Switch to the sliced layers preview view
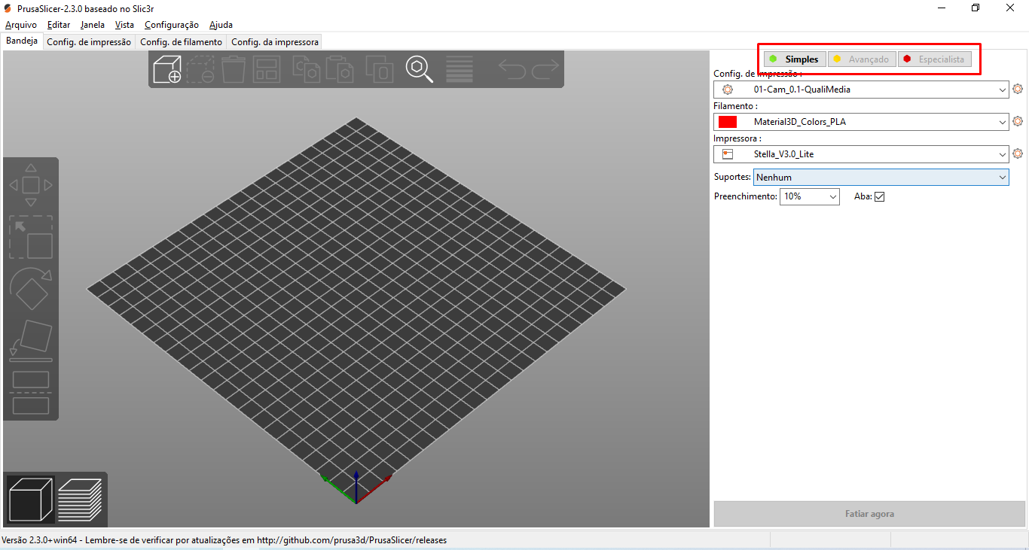This screenshot has width=1029, height=550. pyautogui.click(x=80, y=499)
